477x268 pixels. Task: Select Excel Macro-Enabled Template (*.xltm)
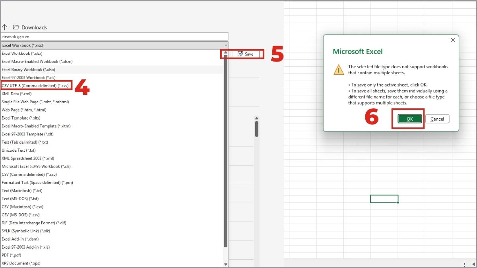click(111, 126)
